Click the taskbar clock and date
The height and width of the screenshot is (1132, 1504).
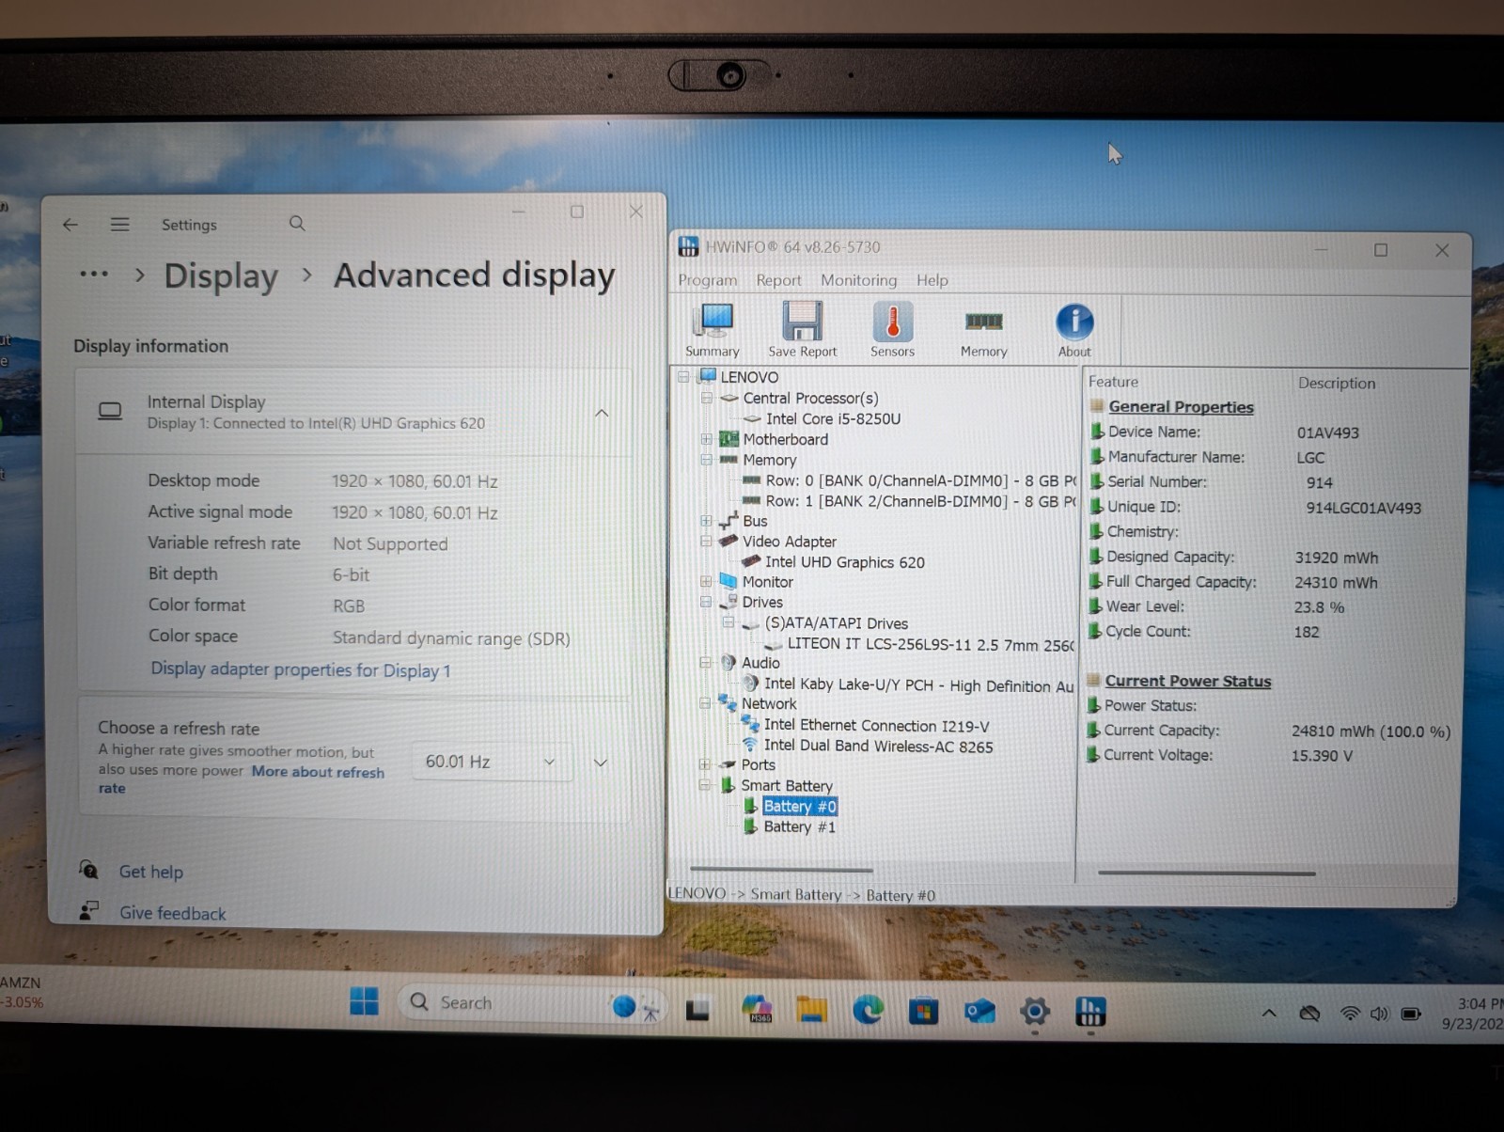[x=1473, y=1014]
